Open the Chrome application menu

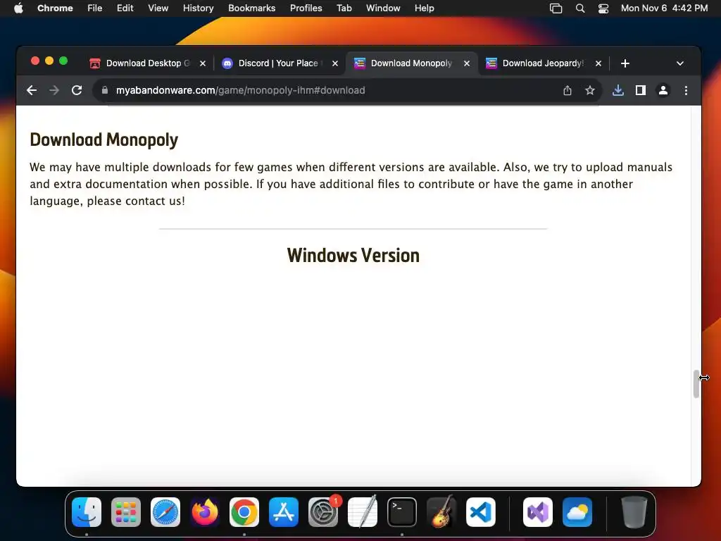(55, 8)
